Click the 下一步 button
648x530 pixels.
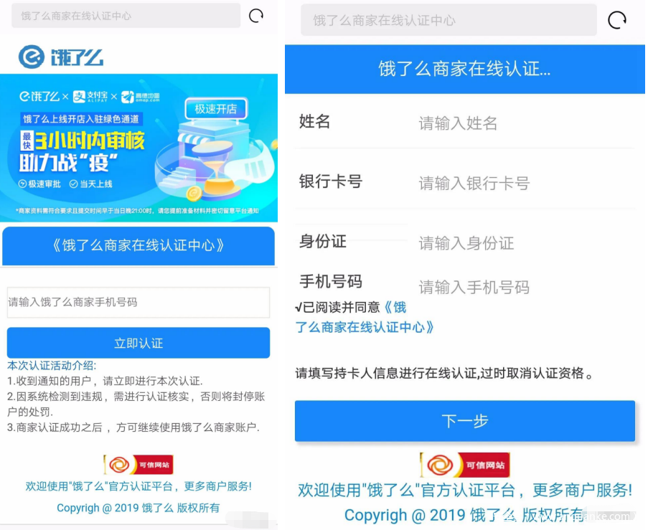(465, 421)
